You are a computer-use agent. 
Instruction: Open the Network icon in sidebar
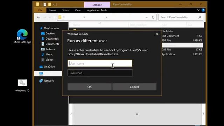[41, 81]
